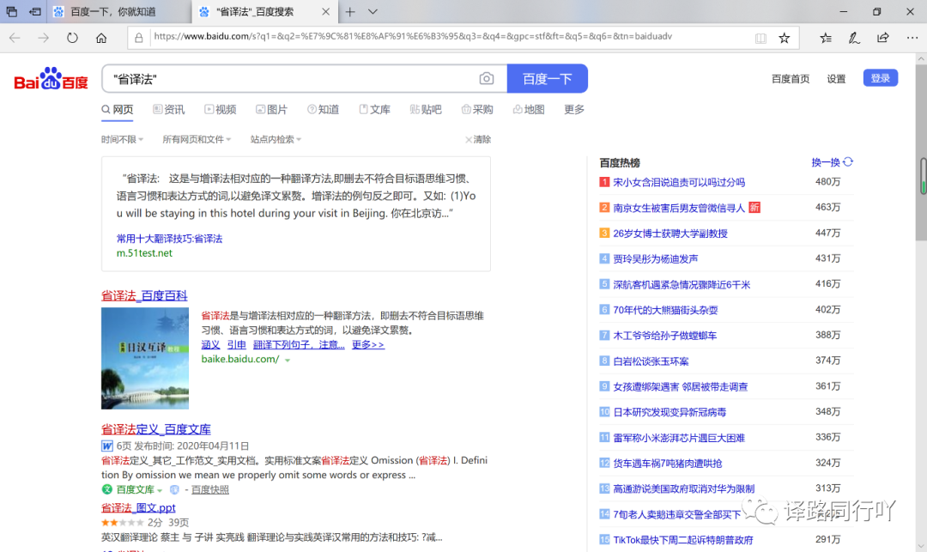Open the 省译法_图文.ppt result
Image resolution: width=927 pixels, height=552 pixels.
(x=138, y=507)
